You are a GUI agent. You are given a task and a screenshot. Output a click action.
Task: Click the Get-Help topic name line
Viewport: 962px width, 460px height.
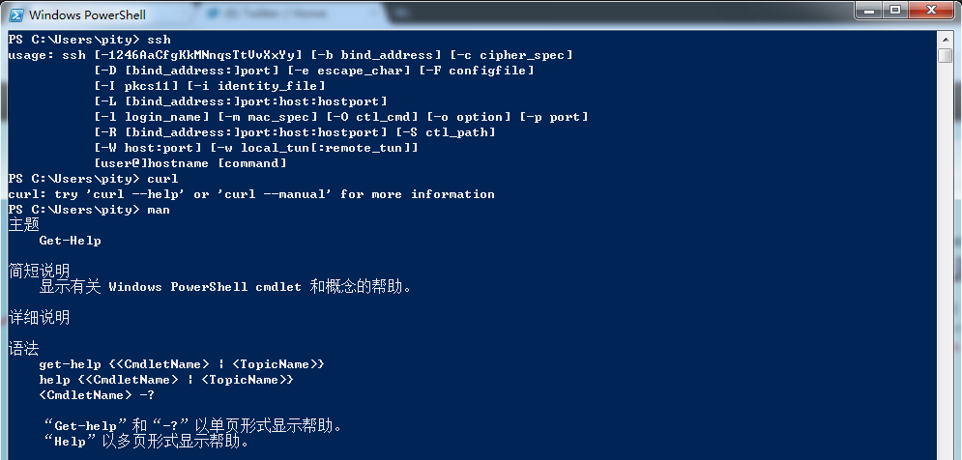[70, 241]
